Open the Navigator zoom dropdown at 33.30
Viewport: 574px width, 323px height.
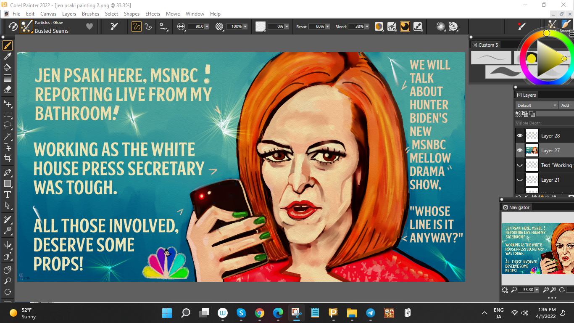click(537, 290)
